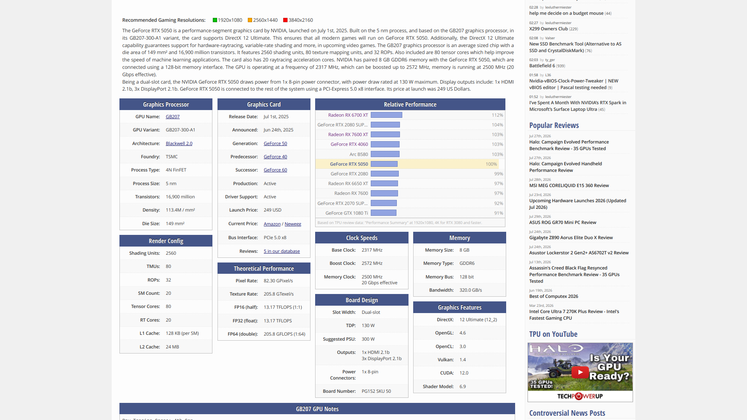Screen dimensions: 747x420
Task: Click the 12 Ultimate (12_2) DirectX value
Action: 478,320
